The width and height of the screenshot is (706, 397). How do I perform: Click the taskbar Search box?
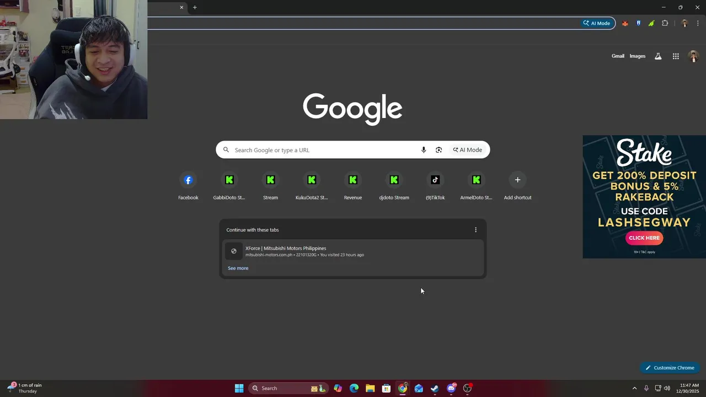tap(288, 388)
